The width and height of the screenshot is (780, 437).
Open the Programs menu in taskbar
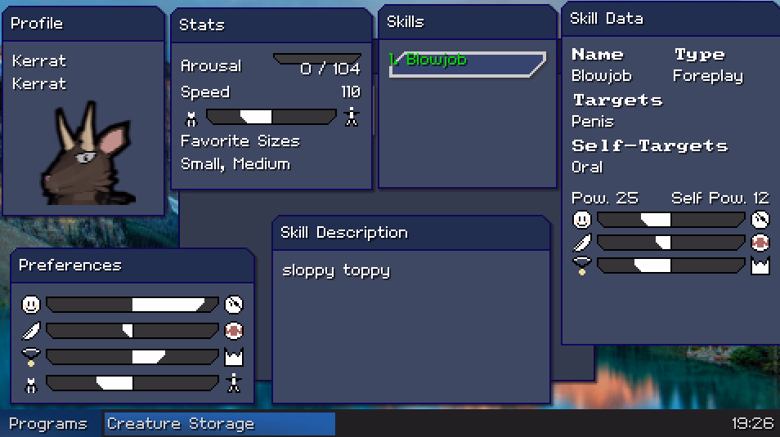click(x=48, y=424)
